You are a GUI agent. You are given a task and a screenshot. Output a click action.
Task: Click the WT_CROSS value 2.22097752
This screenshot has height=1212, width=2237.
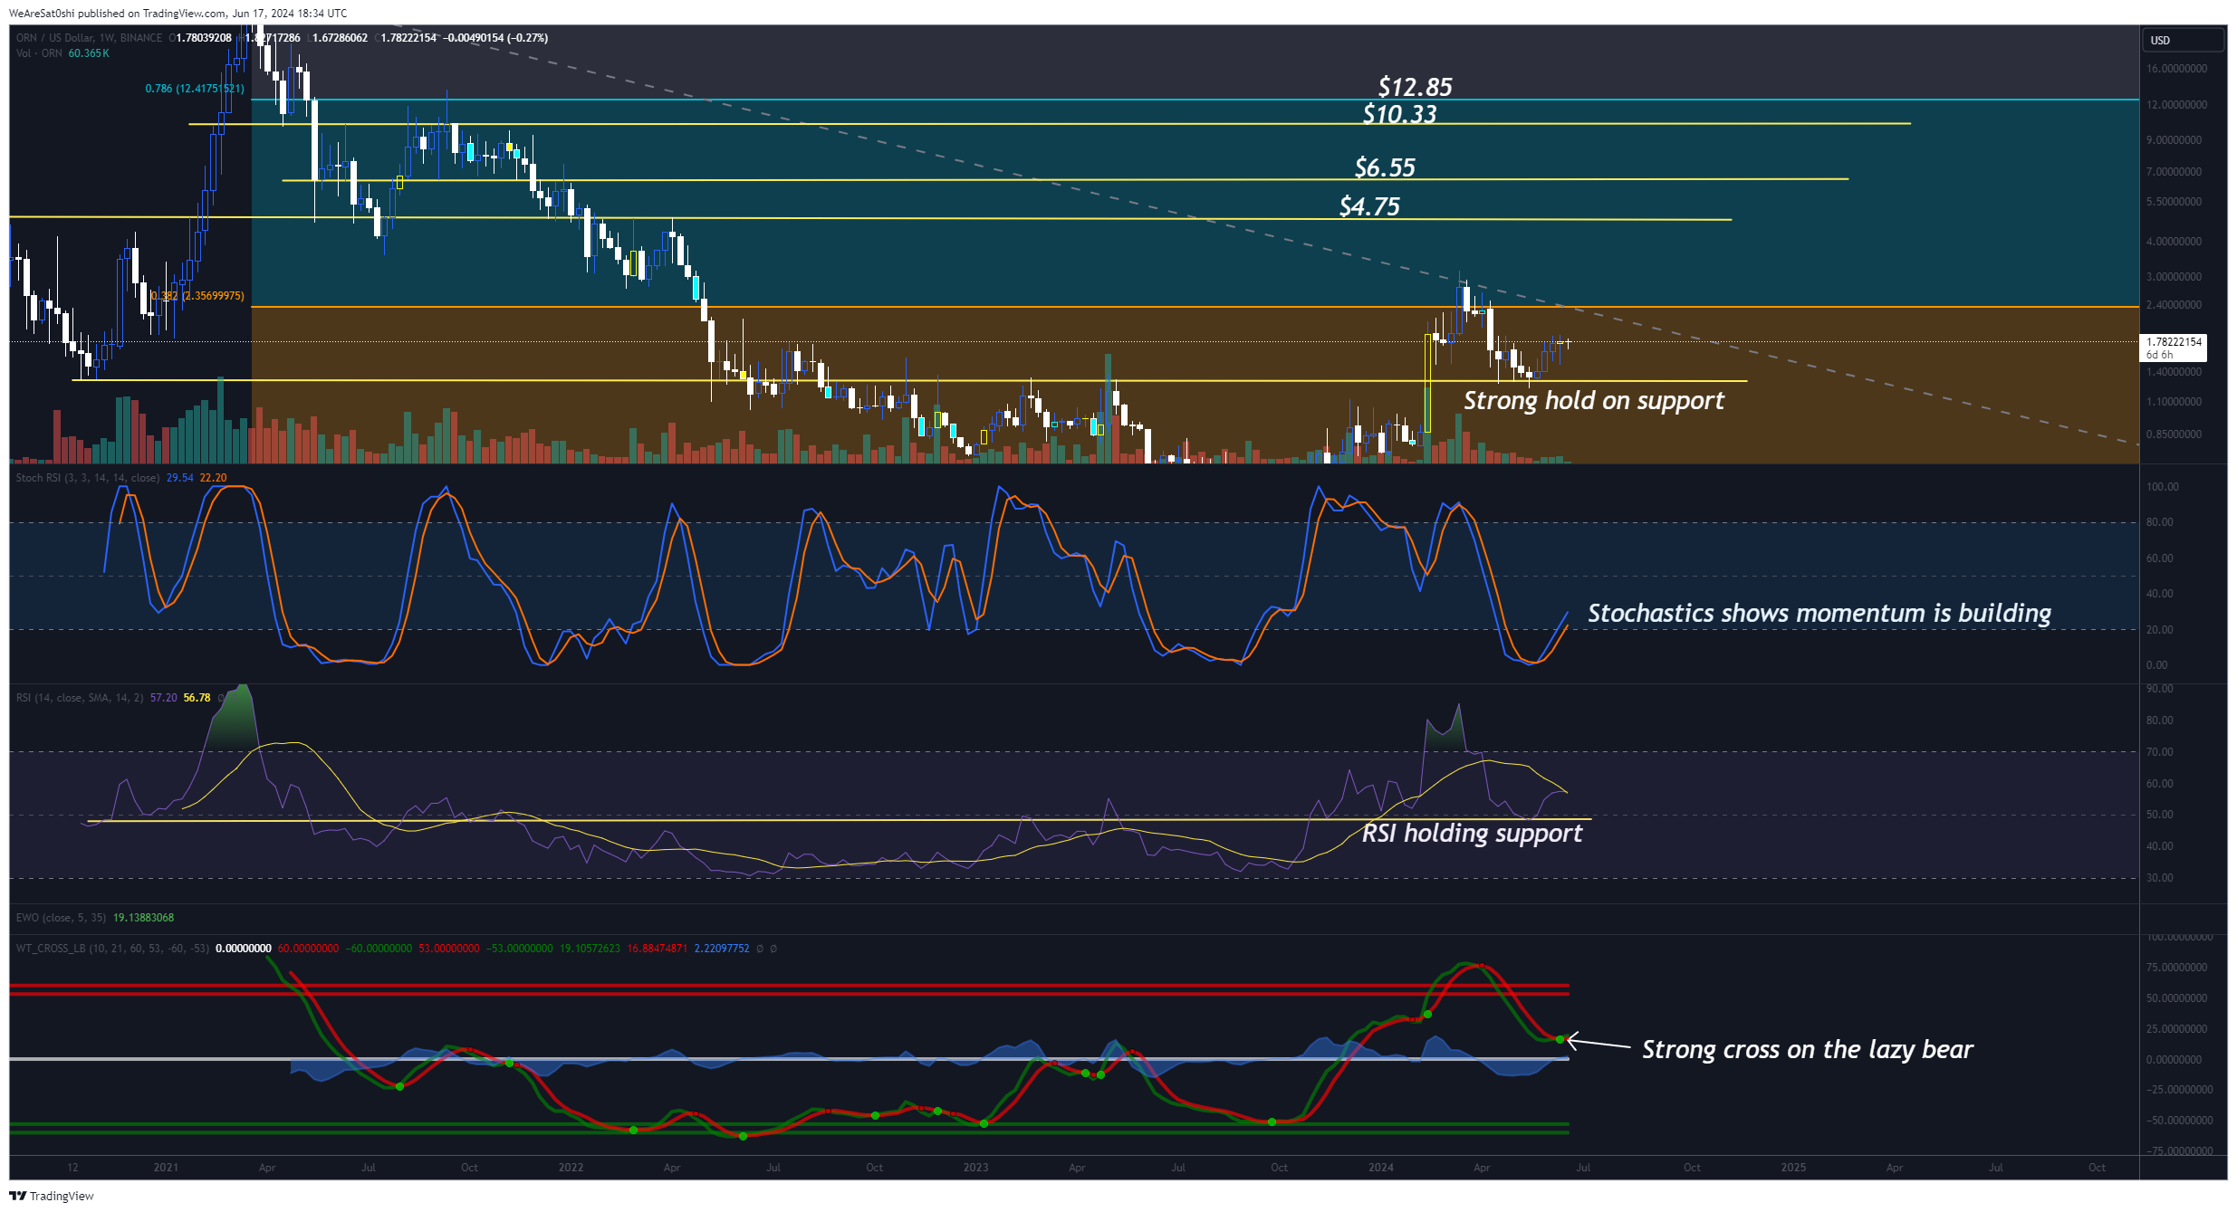click(722, 949)
